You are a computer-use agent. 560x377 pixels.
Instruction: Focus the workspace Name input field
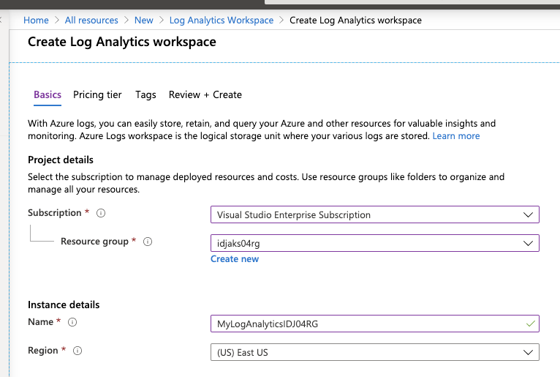374,324
